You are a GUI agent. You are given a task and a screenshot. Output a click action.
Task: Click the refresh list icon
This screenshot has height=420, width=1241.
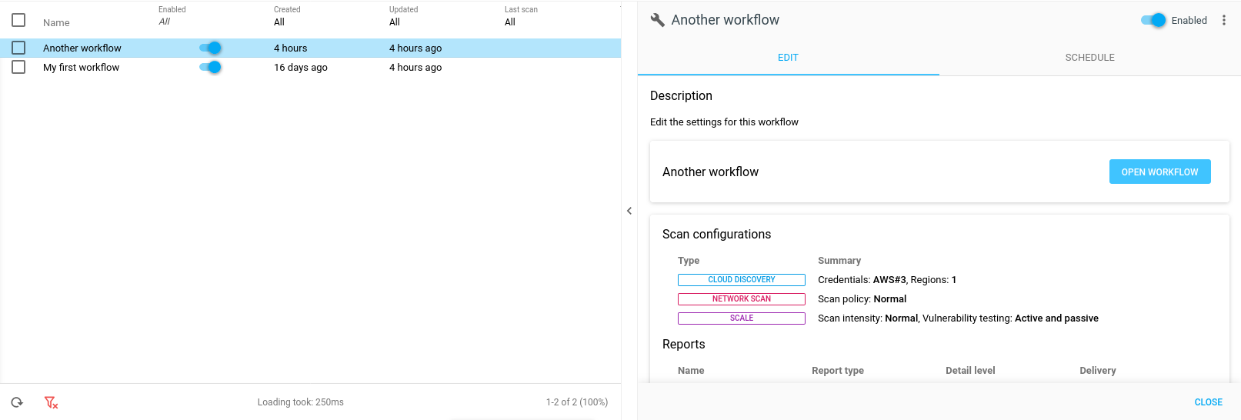click(x=17, y=402)
